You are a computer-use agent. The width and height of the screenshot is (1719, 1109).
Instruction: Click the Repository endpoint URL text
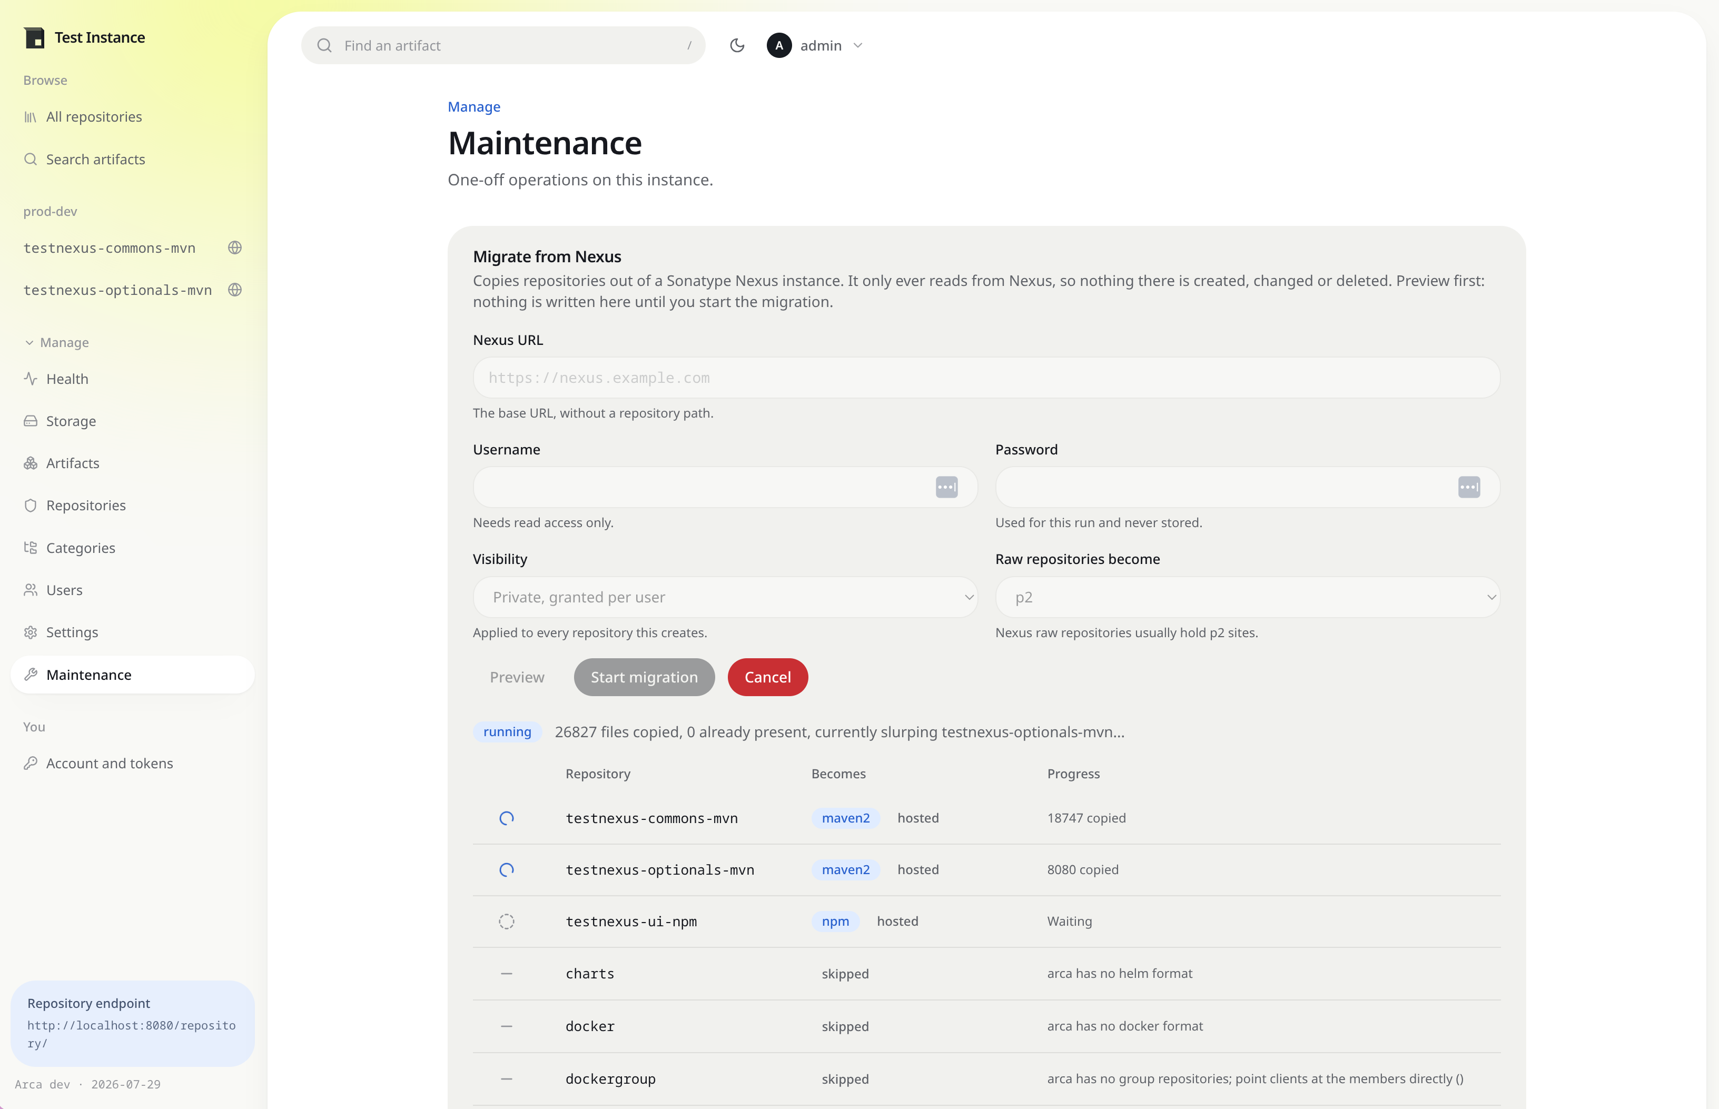[131, 1034]
